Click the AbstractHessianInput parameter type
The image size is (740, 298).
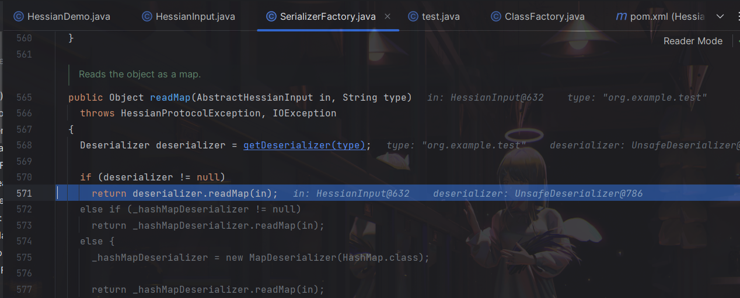(x=255, y=97)
